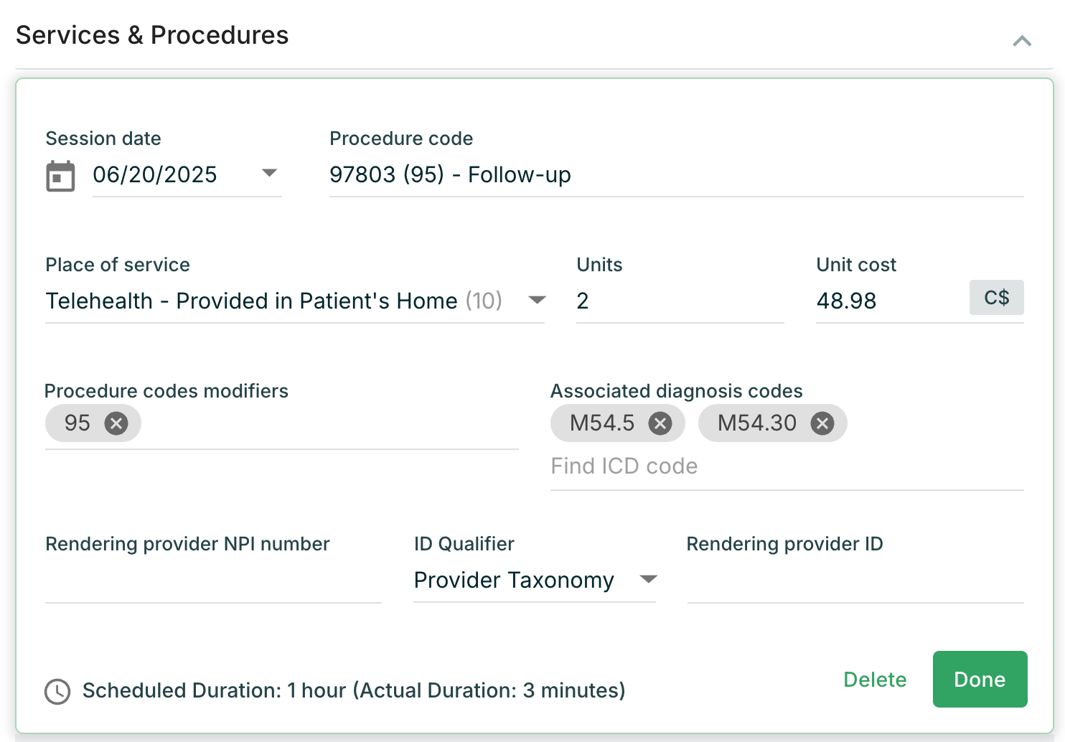Focus the Units input field
The width and height of the screenshot is (1065, 742).
pos(678,301)
